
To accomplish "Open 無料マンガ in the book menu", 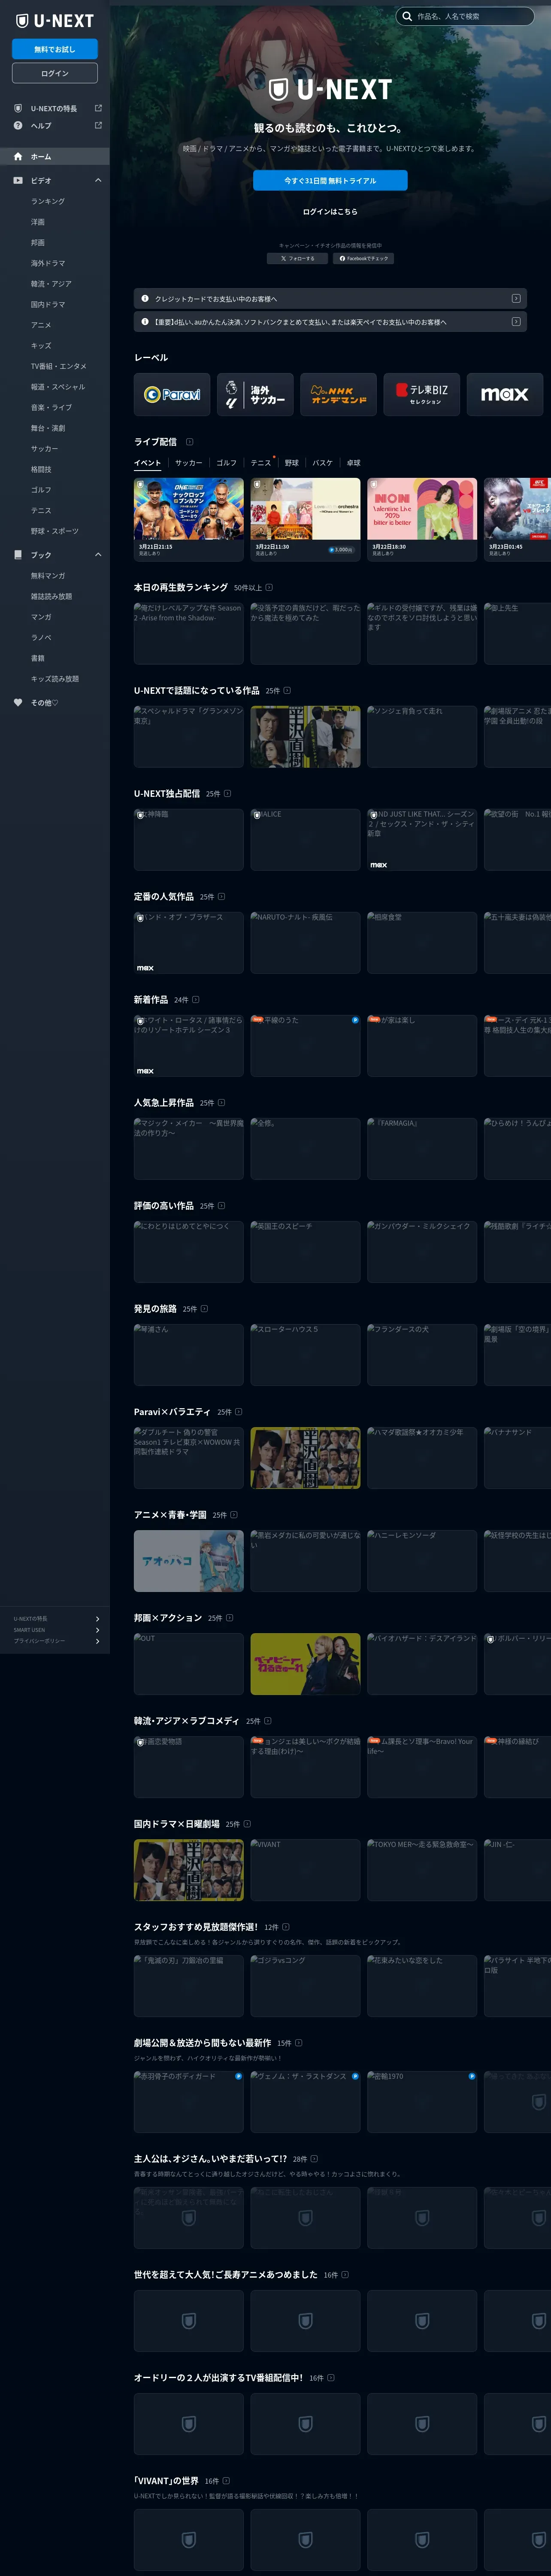I will click(x=48, y=576).
